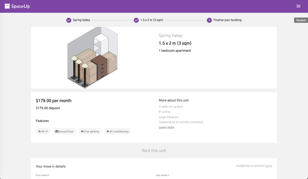The height and width of the screenshot is (179, 308).
Task: Click 'Temperature & humidity controlled' detail
Action: pyautogui.click(x=181, y=122)
